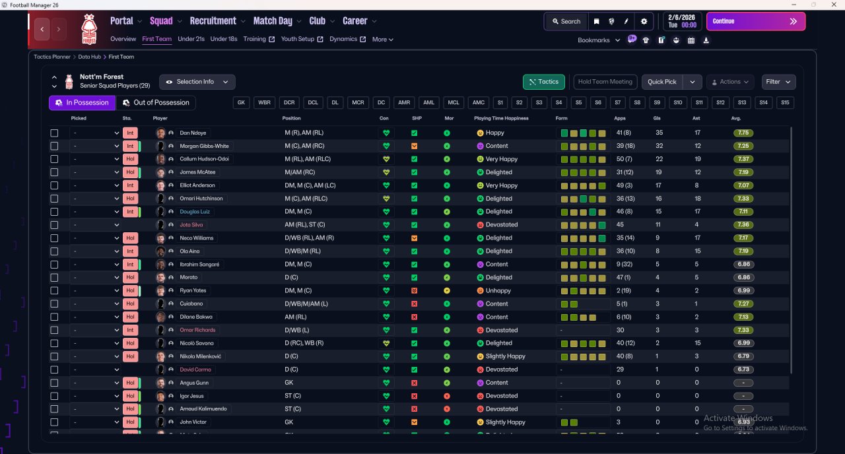The image size is (845, 454).
Task: Open the Tactics Planner breadcrumb link
Action: coord(52,57)
